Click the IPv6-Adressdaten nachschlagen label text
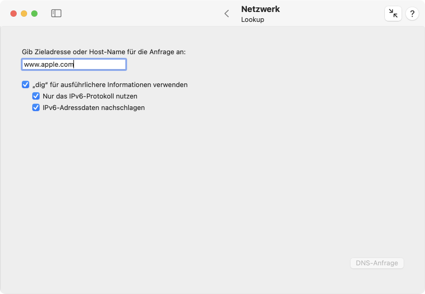Viewport: 425px width, 294px height. tap(94, 108)
